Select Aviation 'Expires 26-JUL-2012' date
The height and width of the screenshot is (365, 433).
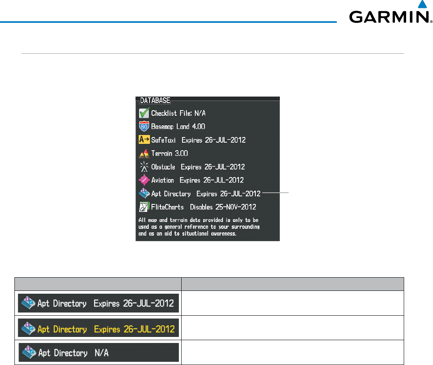212,180
